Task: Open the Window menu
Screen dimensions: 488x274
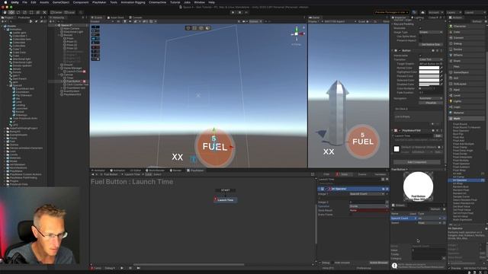Action: (x=199, y=2)
